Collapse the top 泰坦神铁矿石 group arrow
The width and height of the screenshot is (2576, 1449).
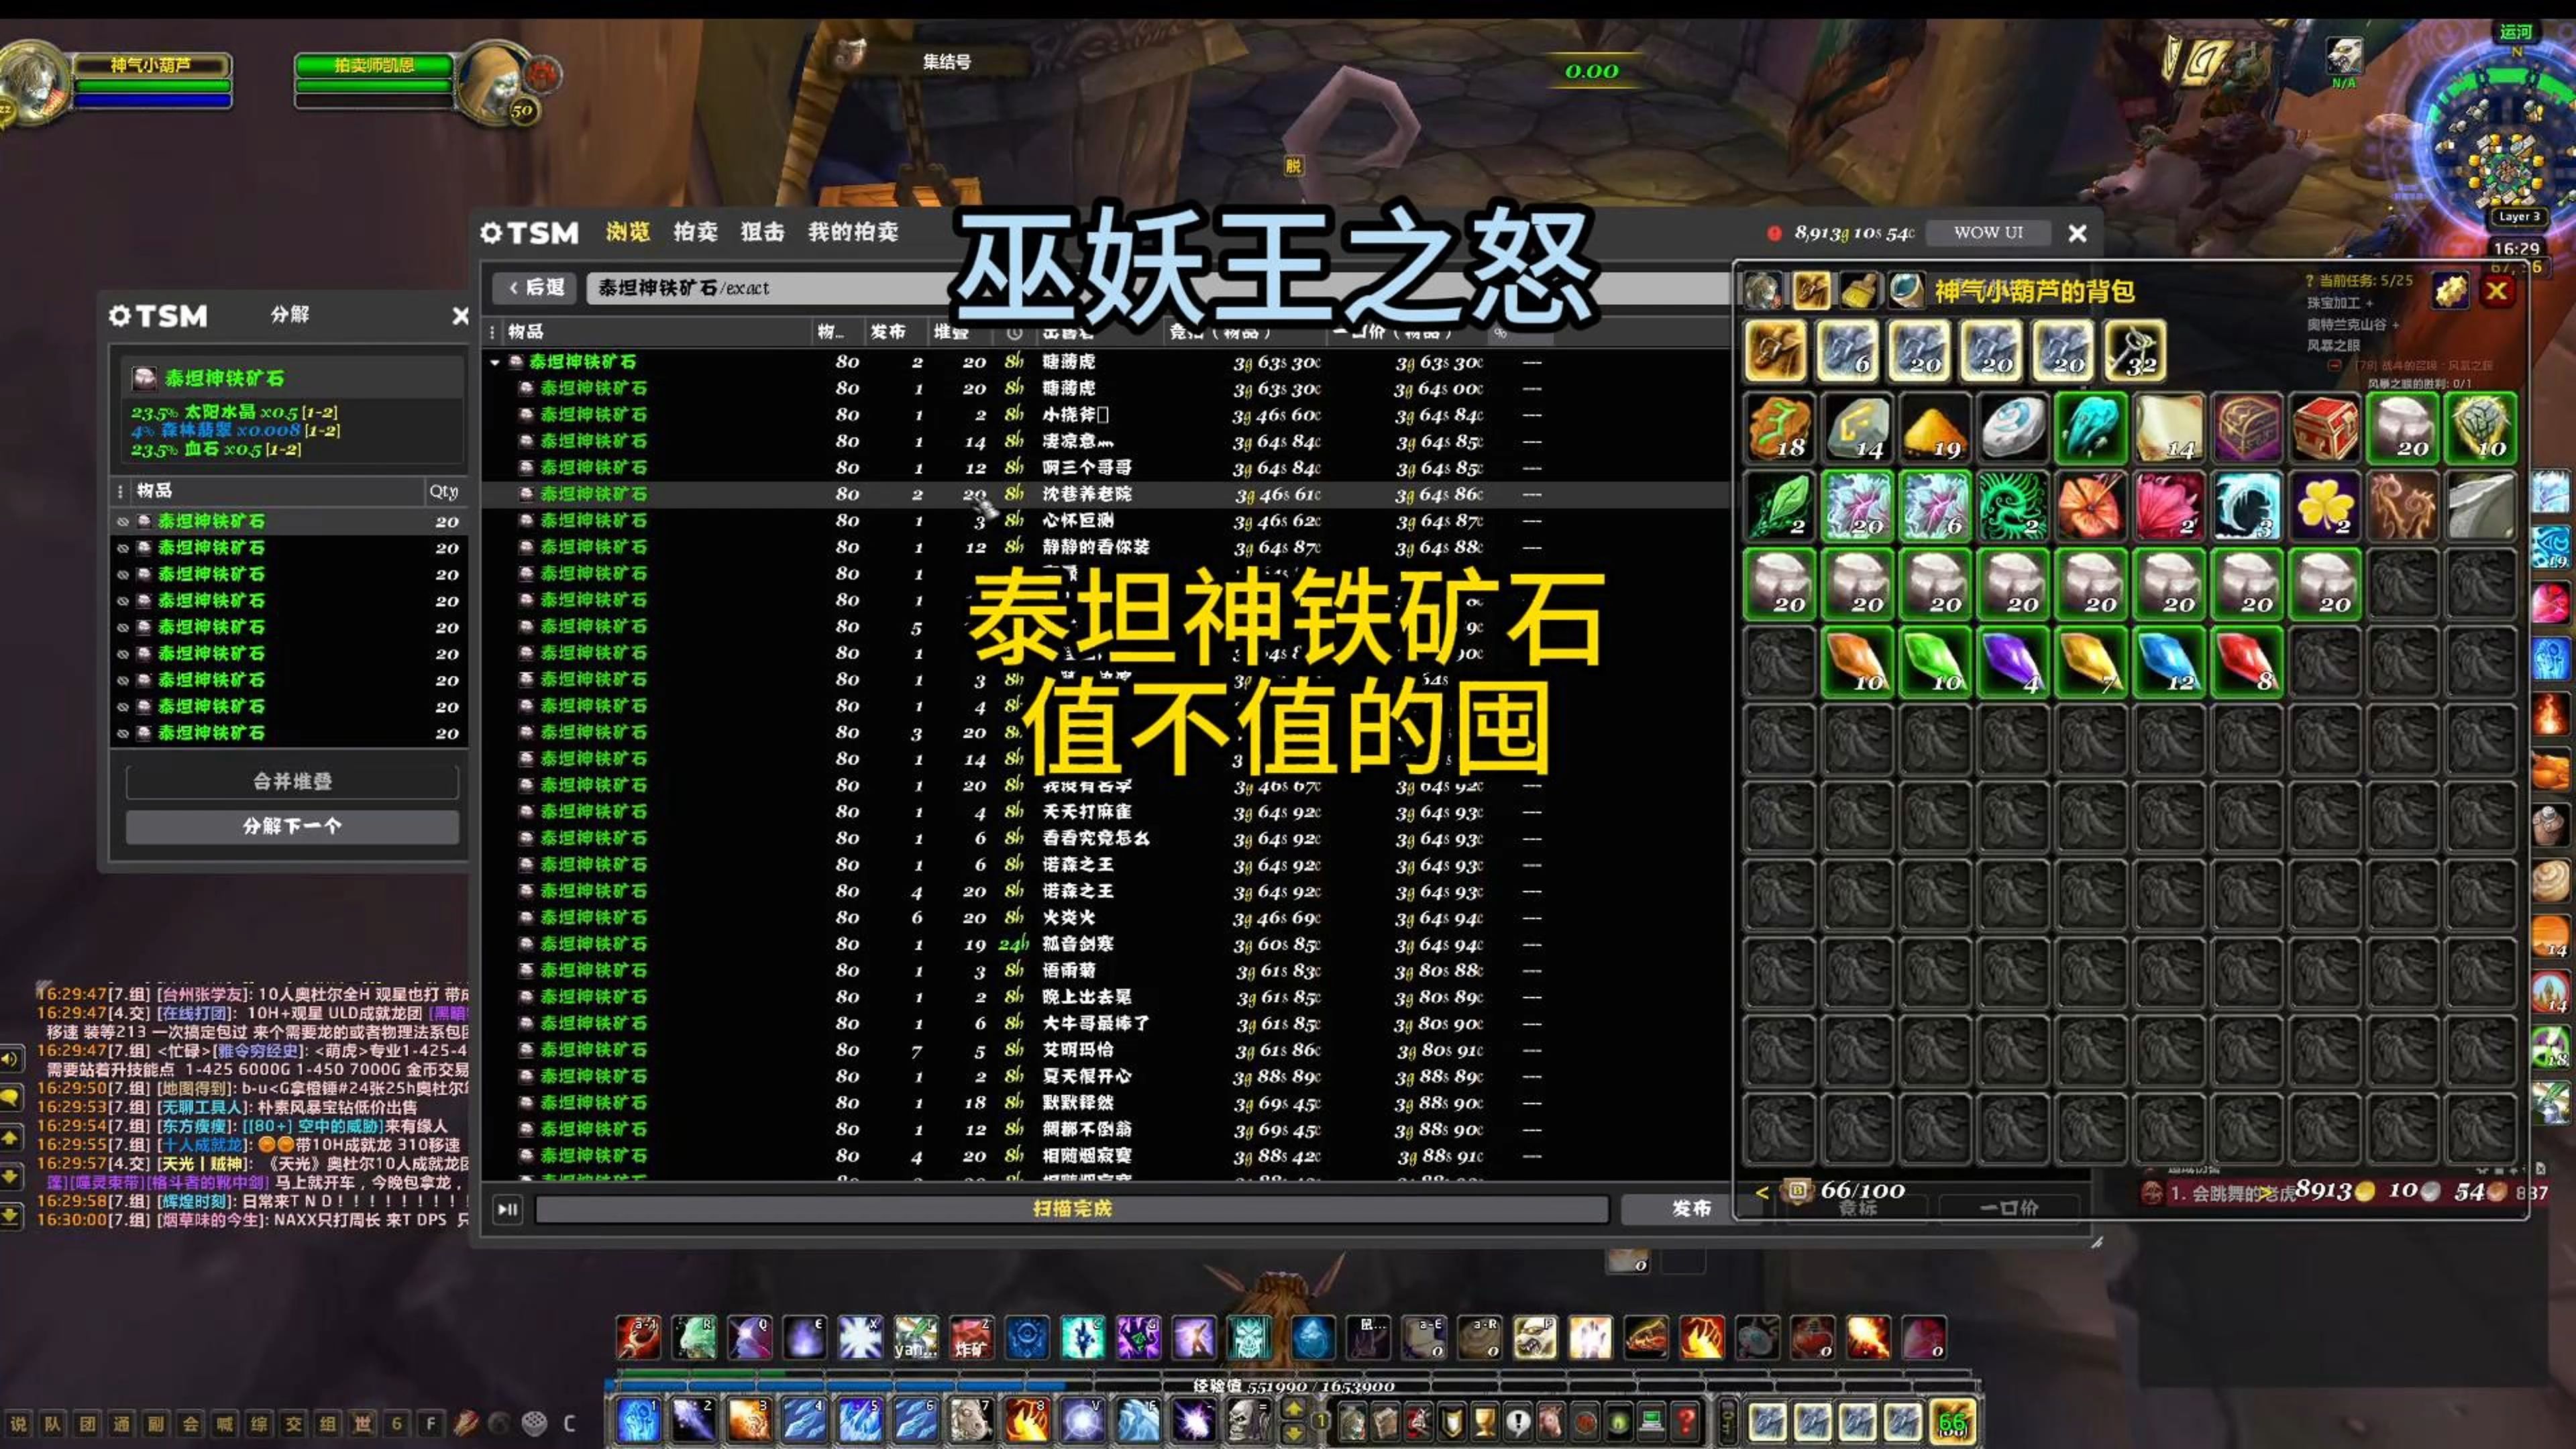pyautogui.click(x=495, y=362)
